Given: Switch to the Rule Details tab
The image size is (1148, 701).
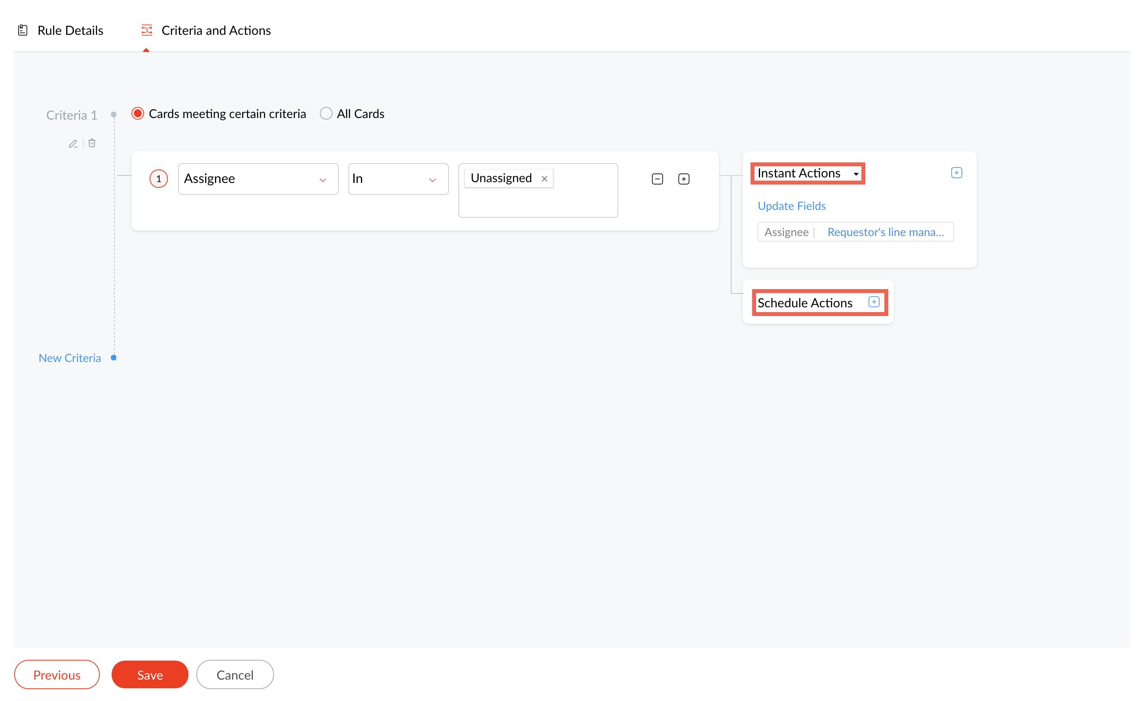Looking at the screenshot, I should point(70,30).
